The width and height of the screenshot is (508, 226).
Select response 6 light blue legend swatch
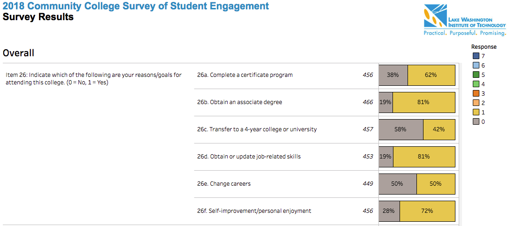pos(476,65)
